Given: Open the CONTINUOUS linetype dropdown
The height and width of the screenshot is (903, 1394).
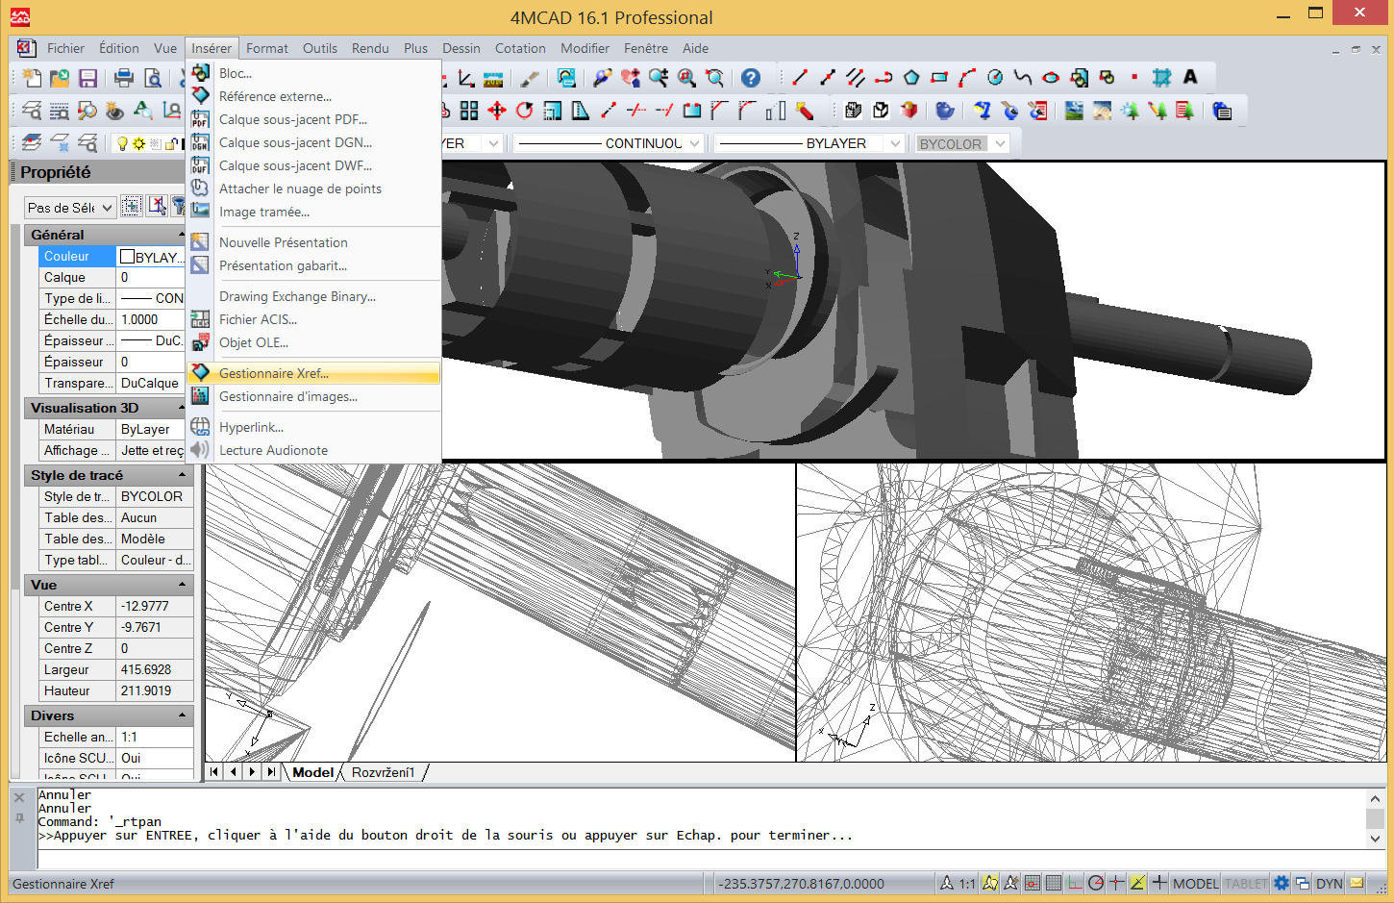Looking at the screenshot, I should point(694,143).
